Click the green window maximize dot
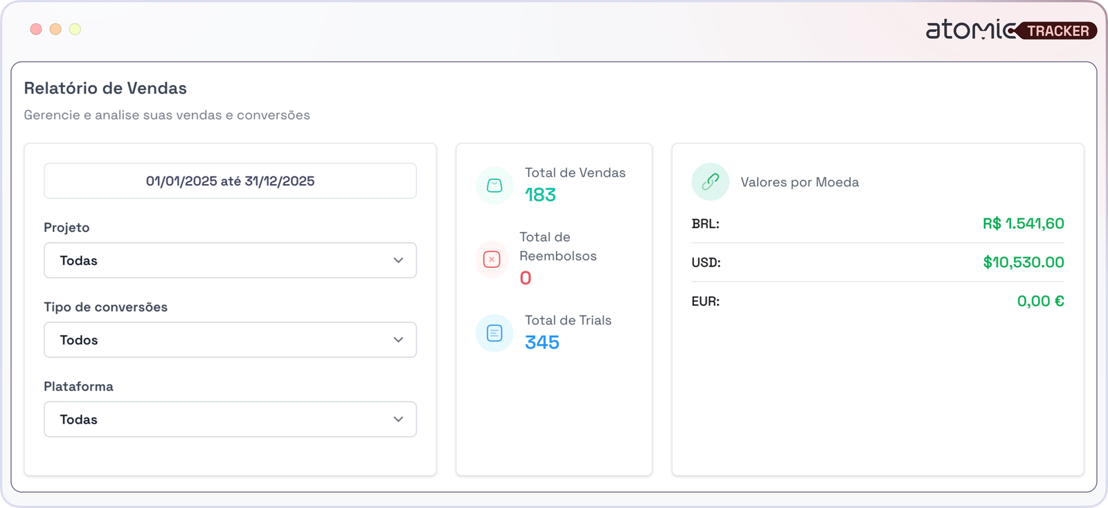This screenshot has height=508, width=1108. coord(75,29)
